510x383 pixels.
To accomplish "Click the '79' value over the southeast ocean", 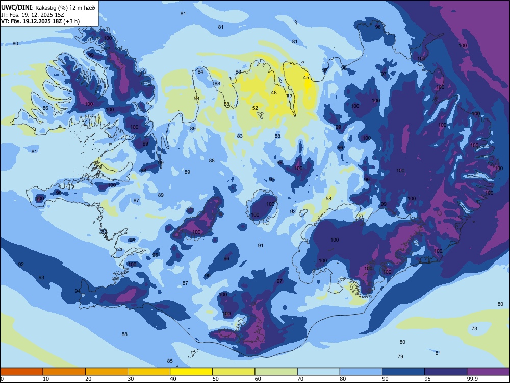I will 401,357.
